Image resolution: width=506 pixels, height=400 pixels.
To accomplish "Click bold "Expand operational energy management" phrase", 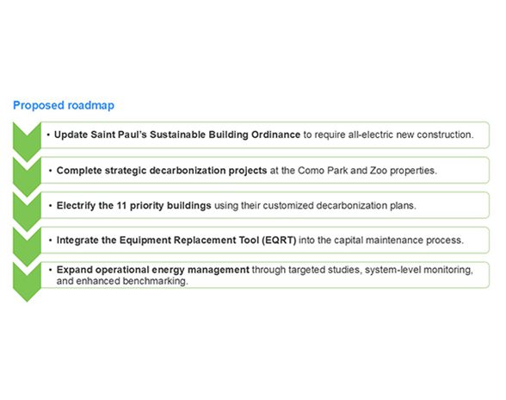I will (153, 270).
